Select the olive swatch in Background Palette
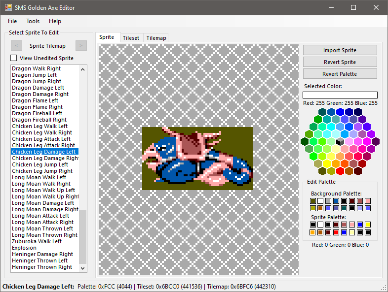This screenshot has width=388, height=292. click(313, 201)
